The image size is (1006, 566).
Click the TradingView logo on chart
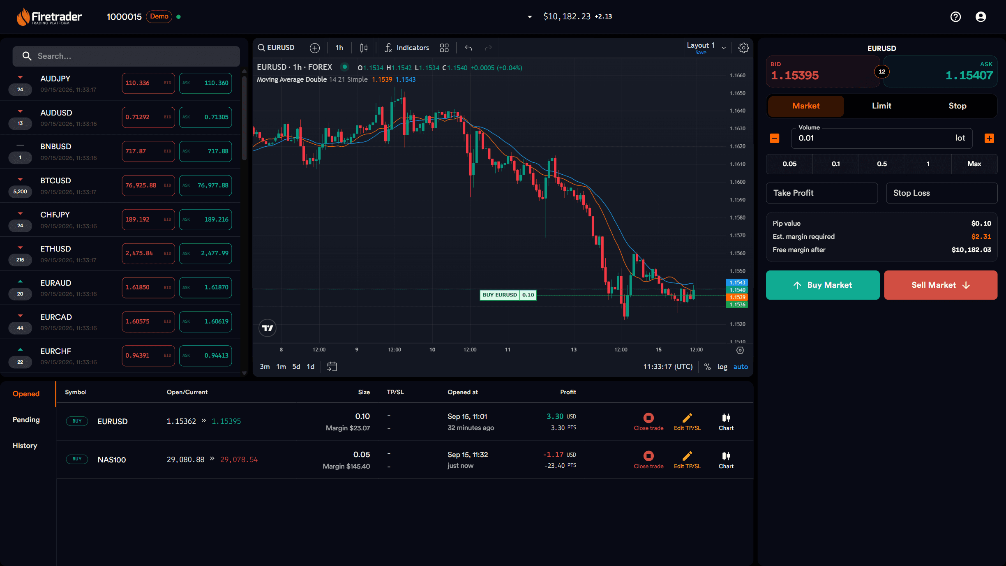tap(268, 328)
